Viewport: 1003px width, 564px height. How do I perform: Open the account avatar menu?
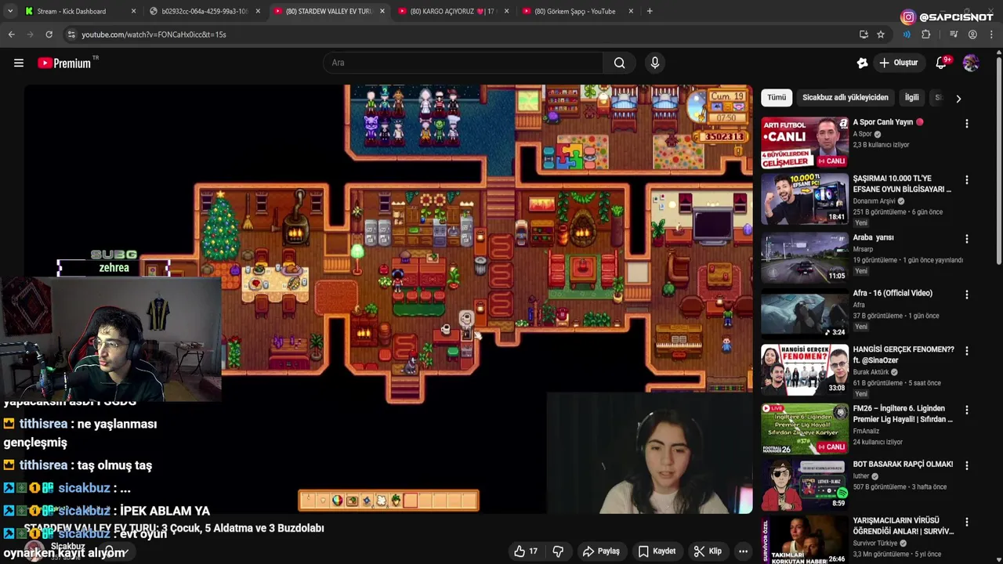click(971, 63)
